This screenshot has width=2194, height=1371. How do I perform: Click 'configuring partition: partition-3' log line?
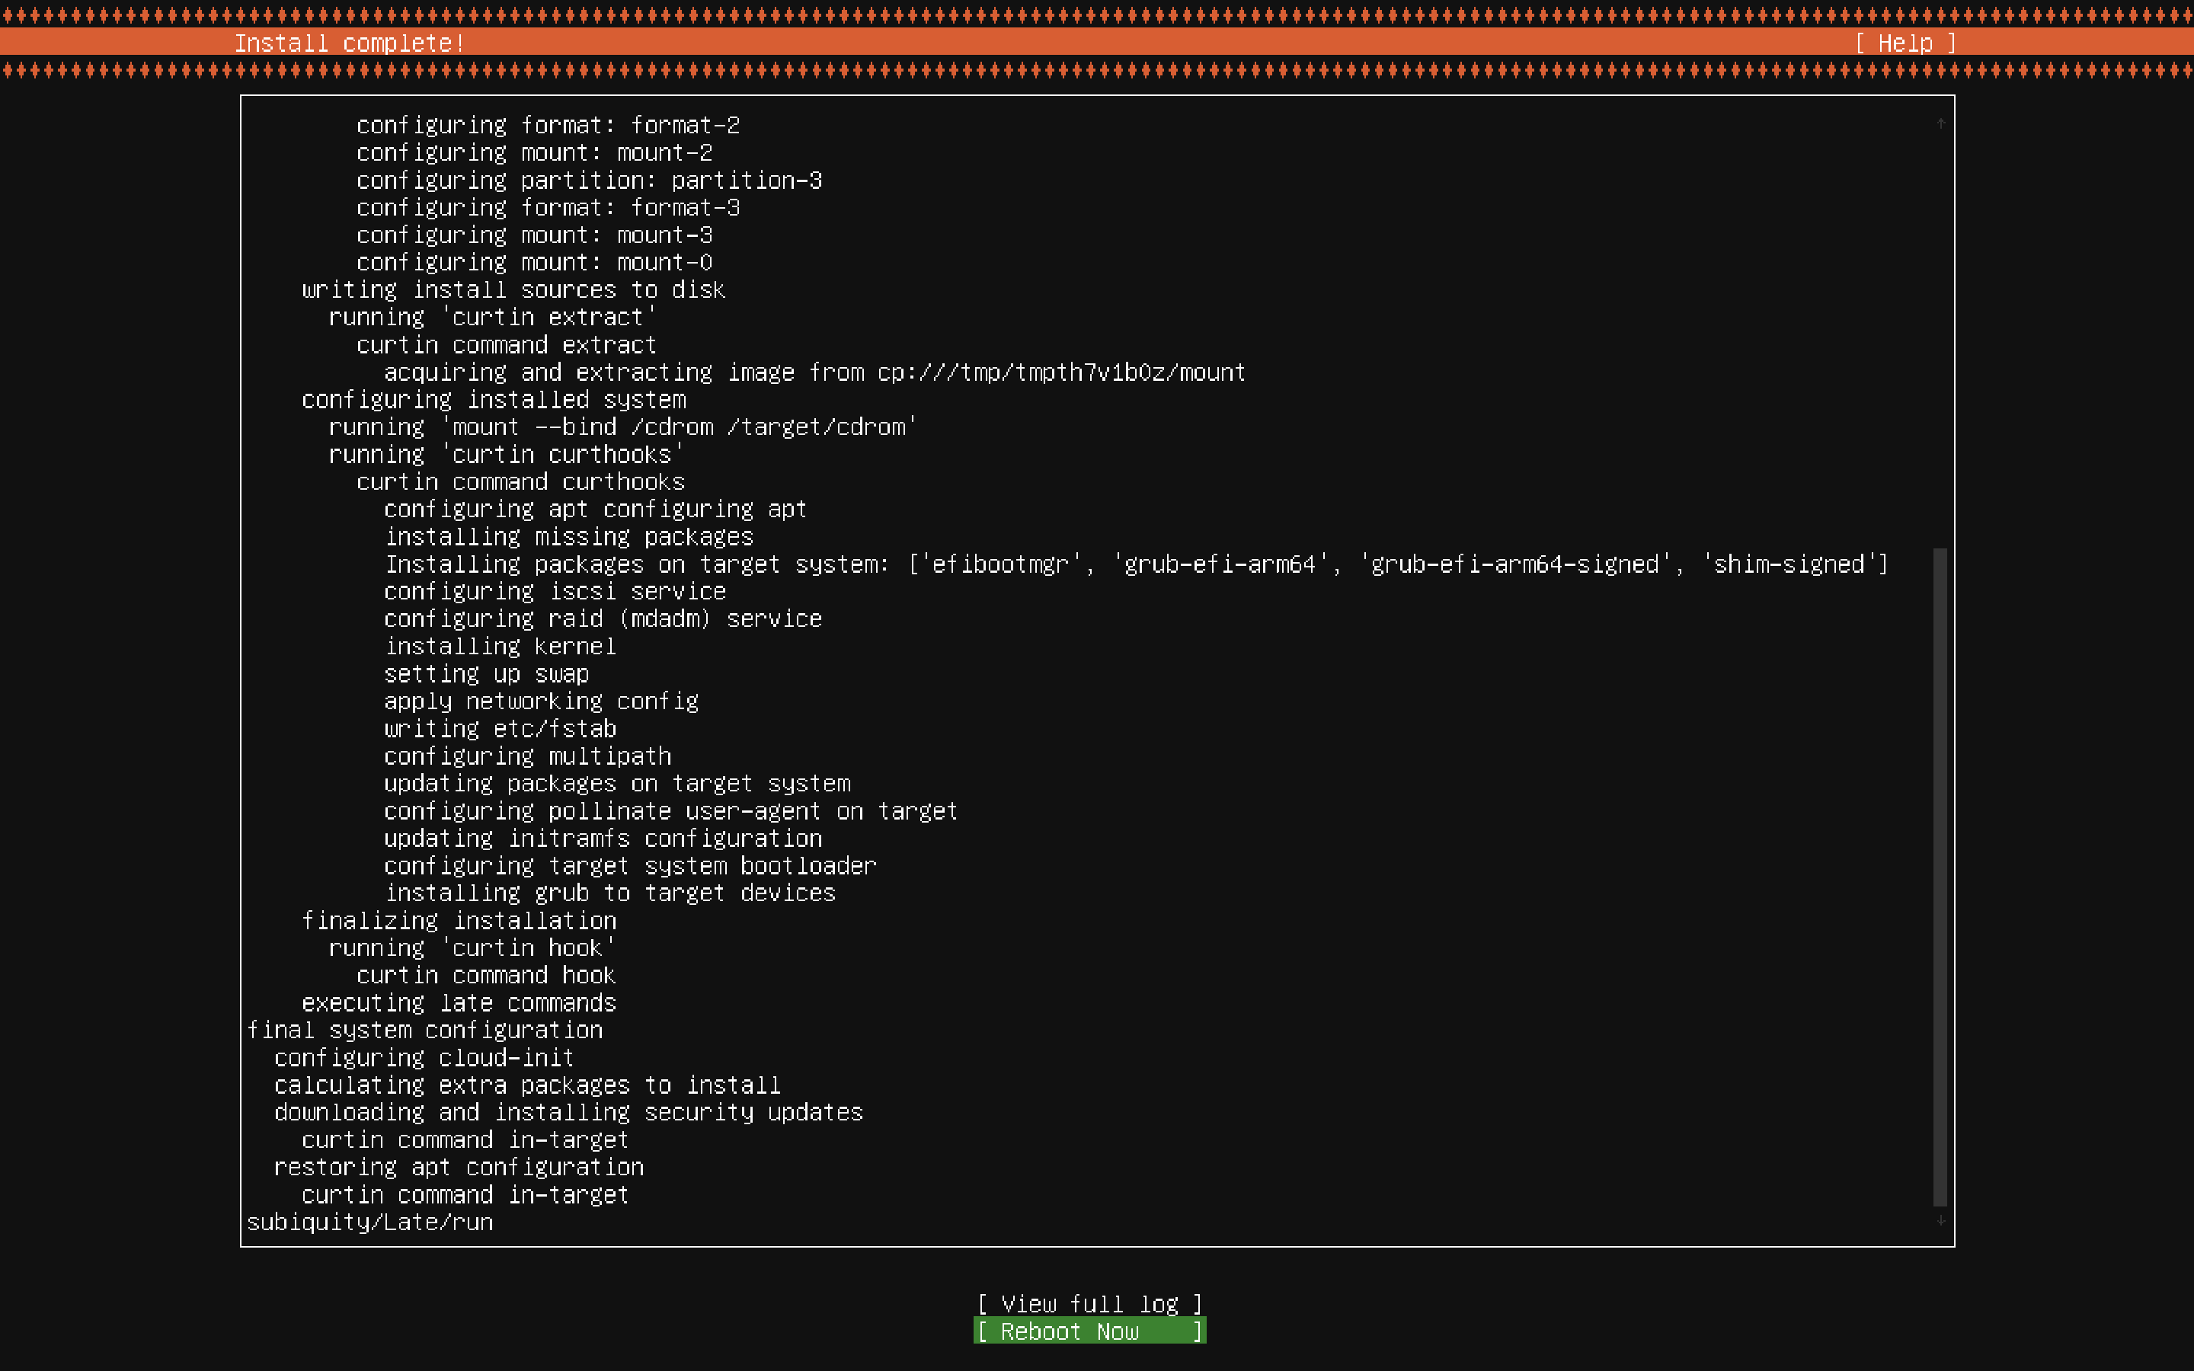click(590, 181)
